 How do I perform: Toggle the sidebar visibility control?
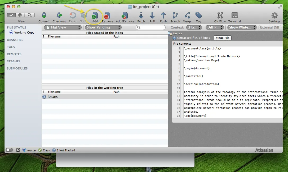click(9, 150)
